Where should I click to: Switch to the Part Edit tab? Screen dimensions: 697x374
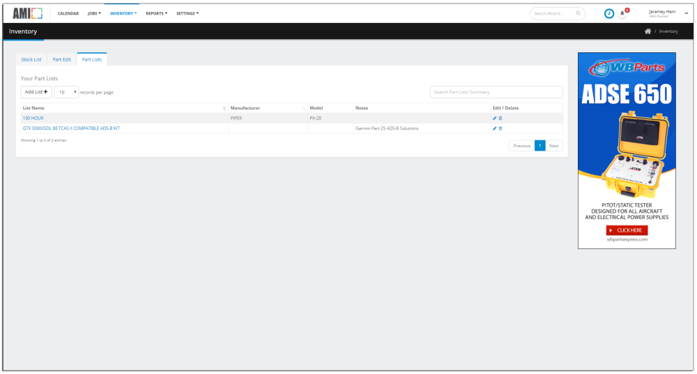click(62, 59)
